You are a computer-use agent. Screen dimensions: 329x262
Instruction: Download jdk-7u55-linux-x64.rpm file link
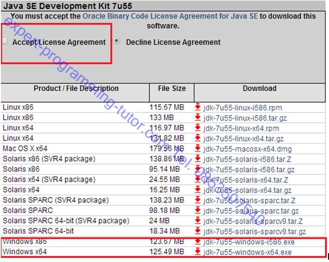(x=241, y=128)
